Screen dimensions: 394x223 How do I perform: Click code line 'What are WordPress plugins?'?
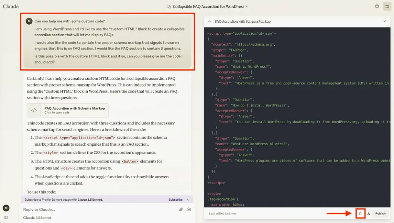(252, 144)
